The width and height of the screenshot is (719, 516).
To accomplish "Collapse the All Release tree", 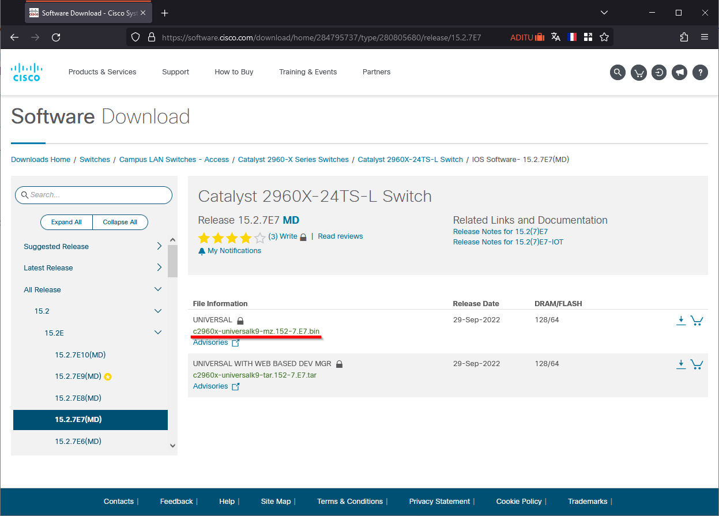I will click(158, 289).
